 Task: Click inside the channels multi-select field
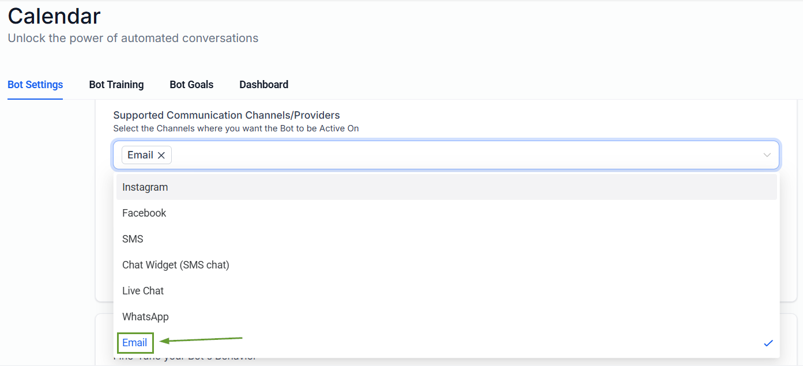coord(461,155)
